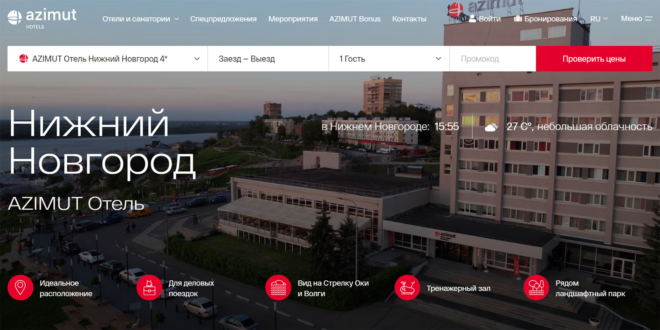Click the cloudy weather icon
Viewport: 660px width, 330px height.
pos(491,127)
